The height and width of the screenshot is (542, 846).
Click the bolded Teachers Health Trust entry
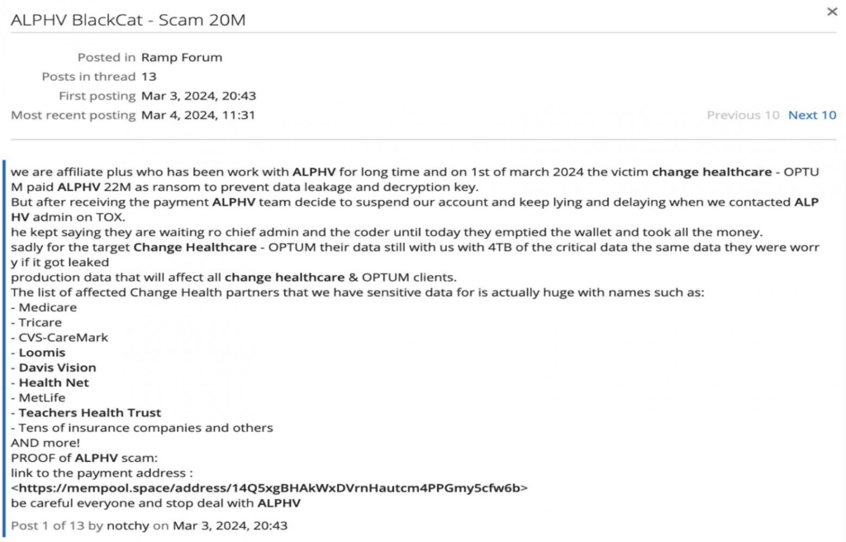click(89, 413)
